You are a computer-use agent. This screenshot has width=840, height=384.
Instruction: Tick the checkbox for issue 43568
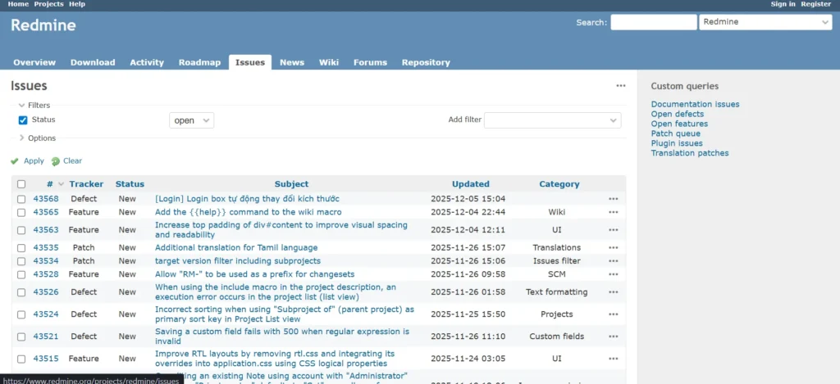[x=21, y=199]
